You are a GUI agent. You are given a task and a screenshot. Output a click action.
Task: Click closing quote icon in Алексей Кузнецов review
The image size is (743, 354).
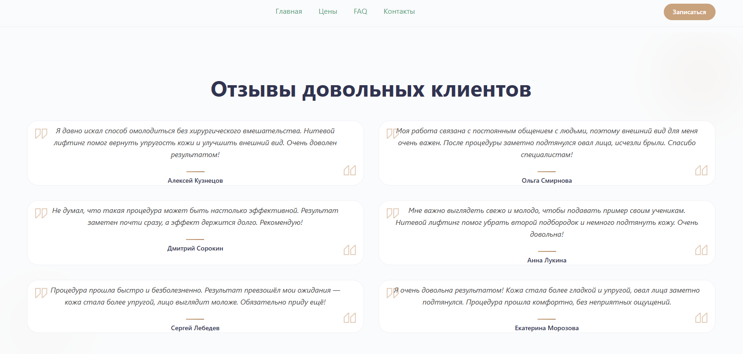350,170
